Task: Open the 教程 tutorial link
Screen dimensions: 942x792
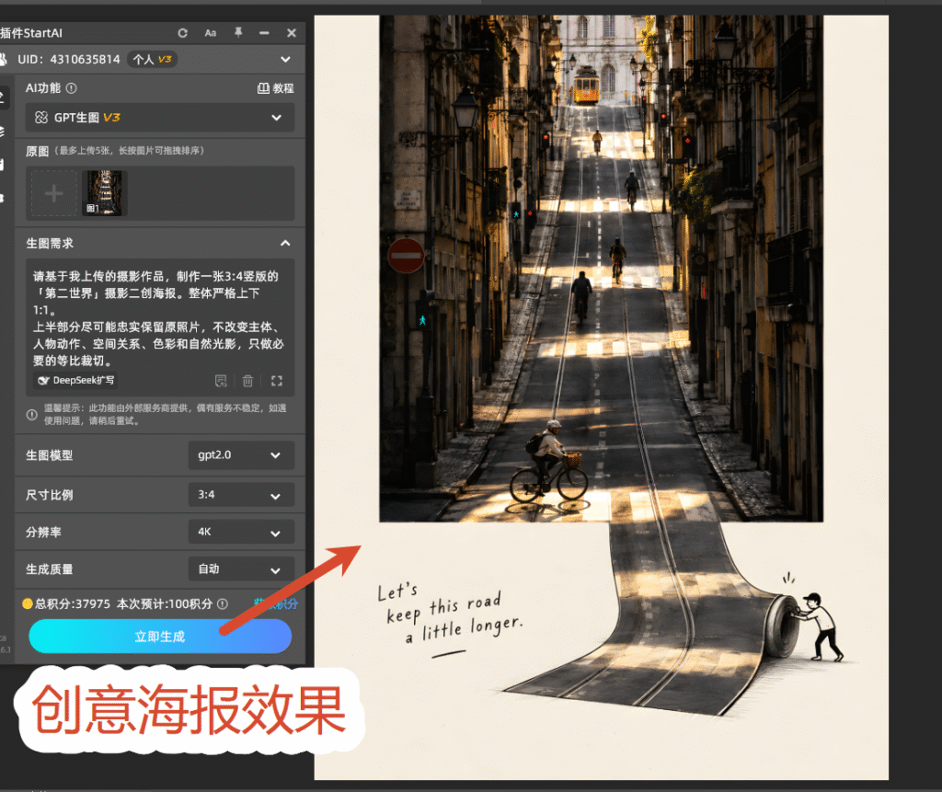Action: point(276,88)
